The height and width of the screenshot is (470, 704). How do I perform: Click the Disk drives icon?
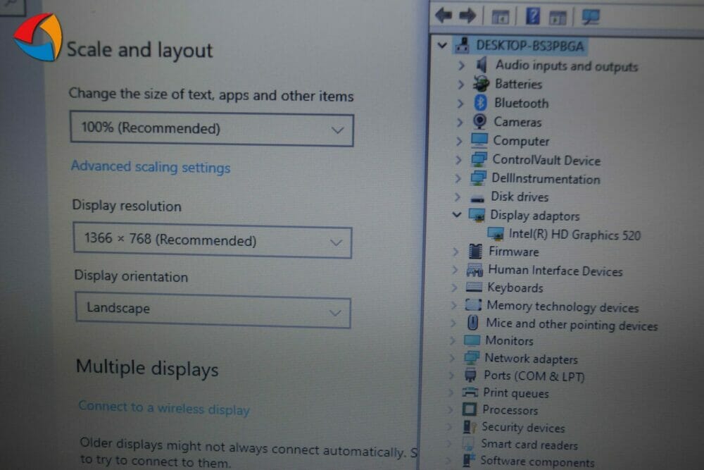(477, 197)
